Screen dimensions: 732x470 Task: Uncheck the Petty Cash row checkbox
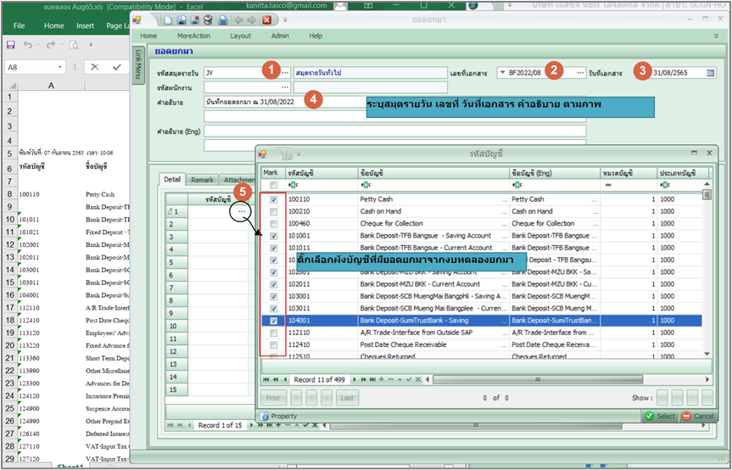pyautogui.click(x=272, y=199)
